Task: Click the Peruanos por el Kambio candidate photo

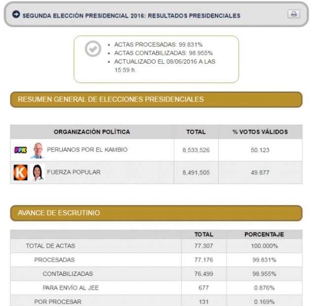Action: click(x=37, y=150)
